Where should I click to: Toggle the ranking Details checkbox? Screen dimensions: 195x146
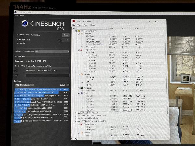[x=68, y=85]
